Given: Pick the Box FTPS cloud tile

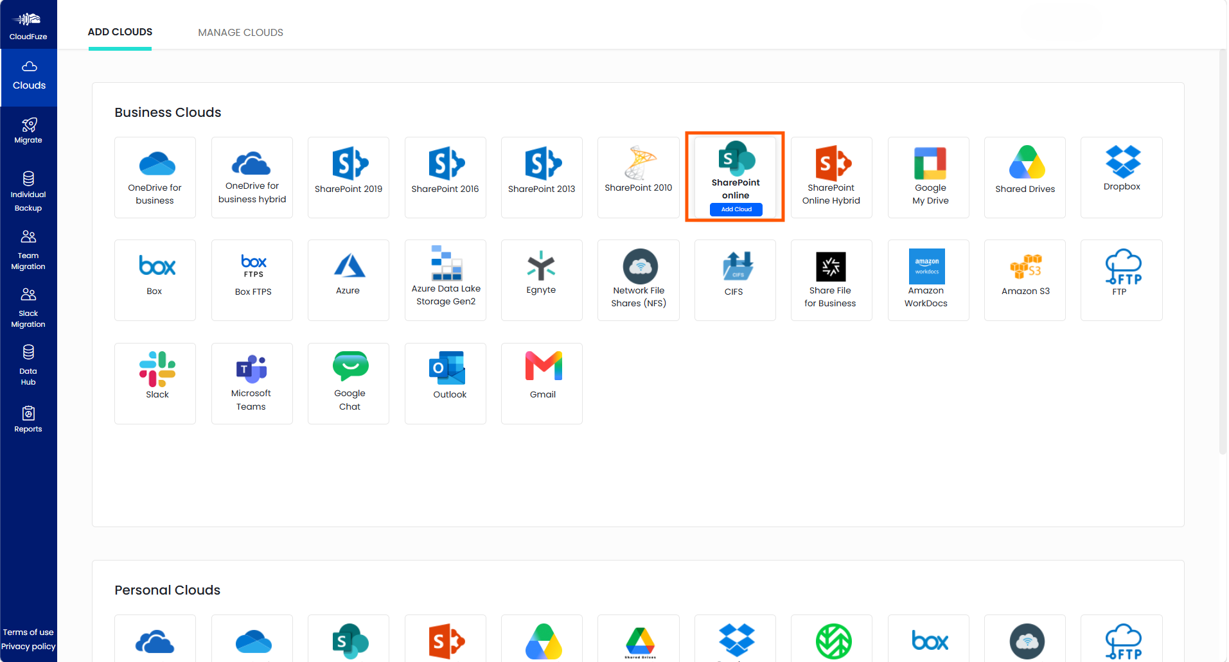Looking at the screenshot, I should 252,280.
